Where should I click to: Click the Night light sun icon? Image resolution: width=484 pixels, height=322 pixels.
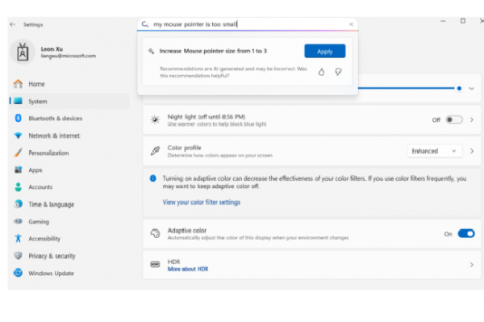(x=155, y=119)
